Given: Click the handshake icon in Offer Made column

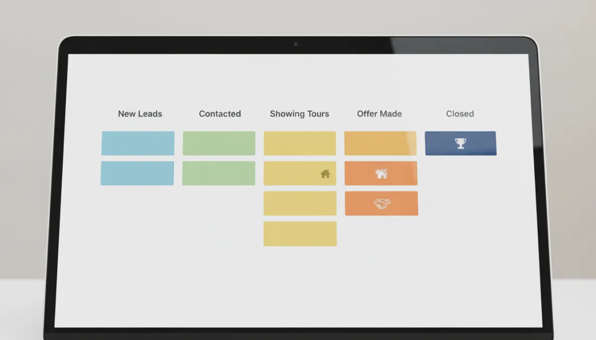Looking at the screenshot, I should [x=382, y=204].
